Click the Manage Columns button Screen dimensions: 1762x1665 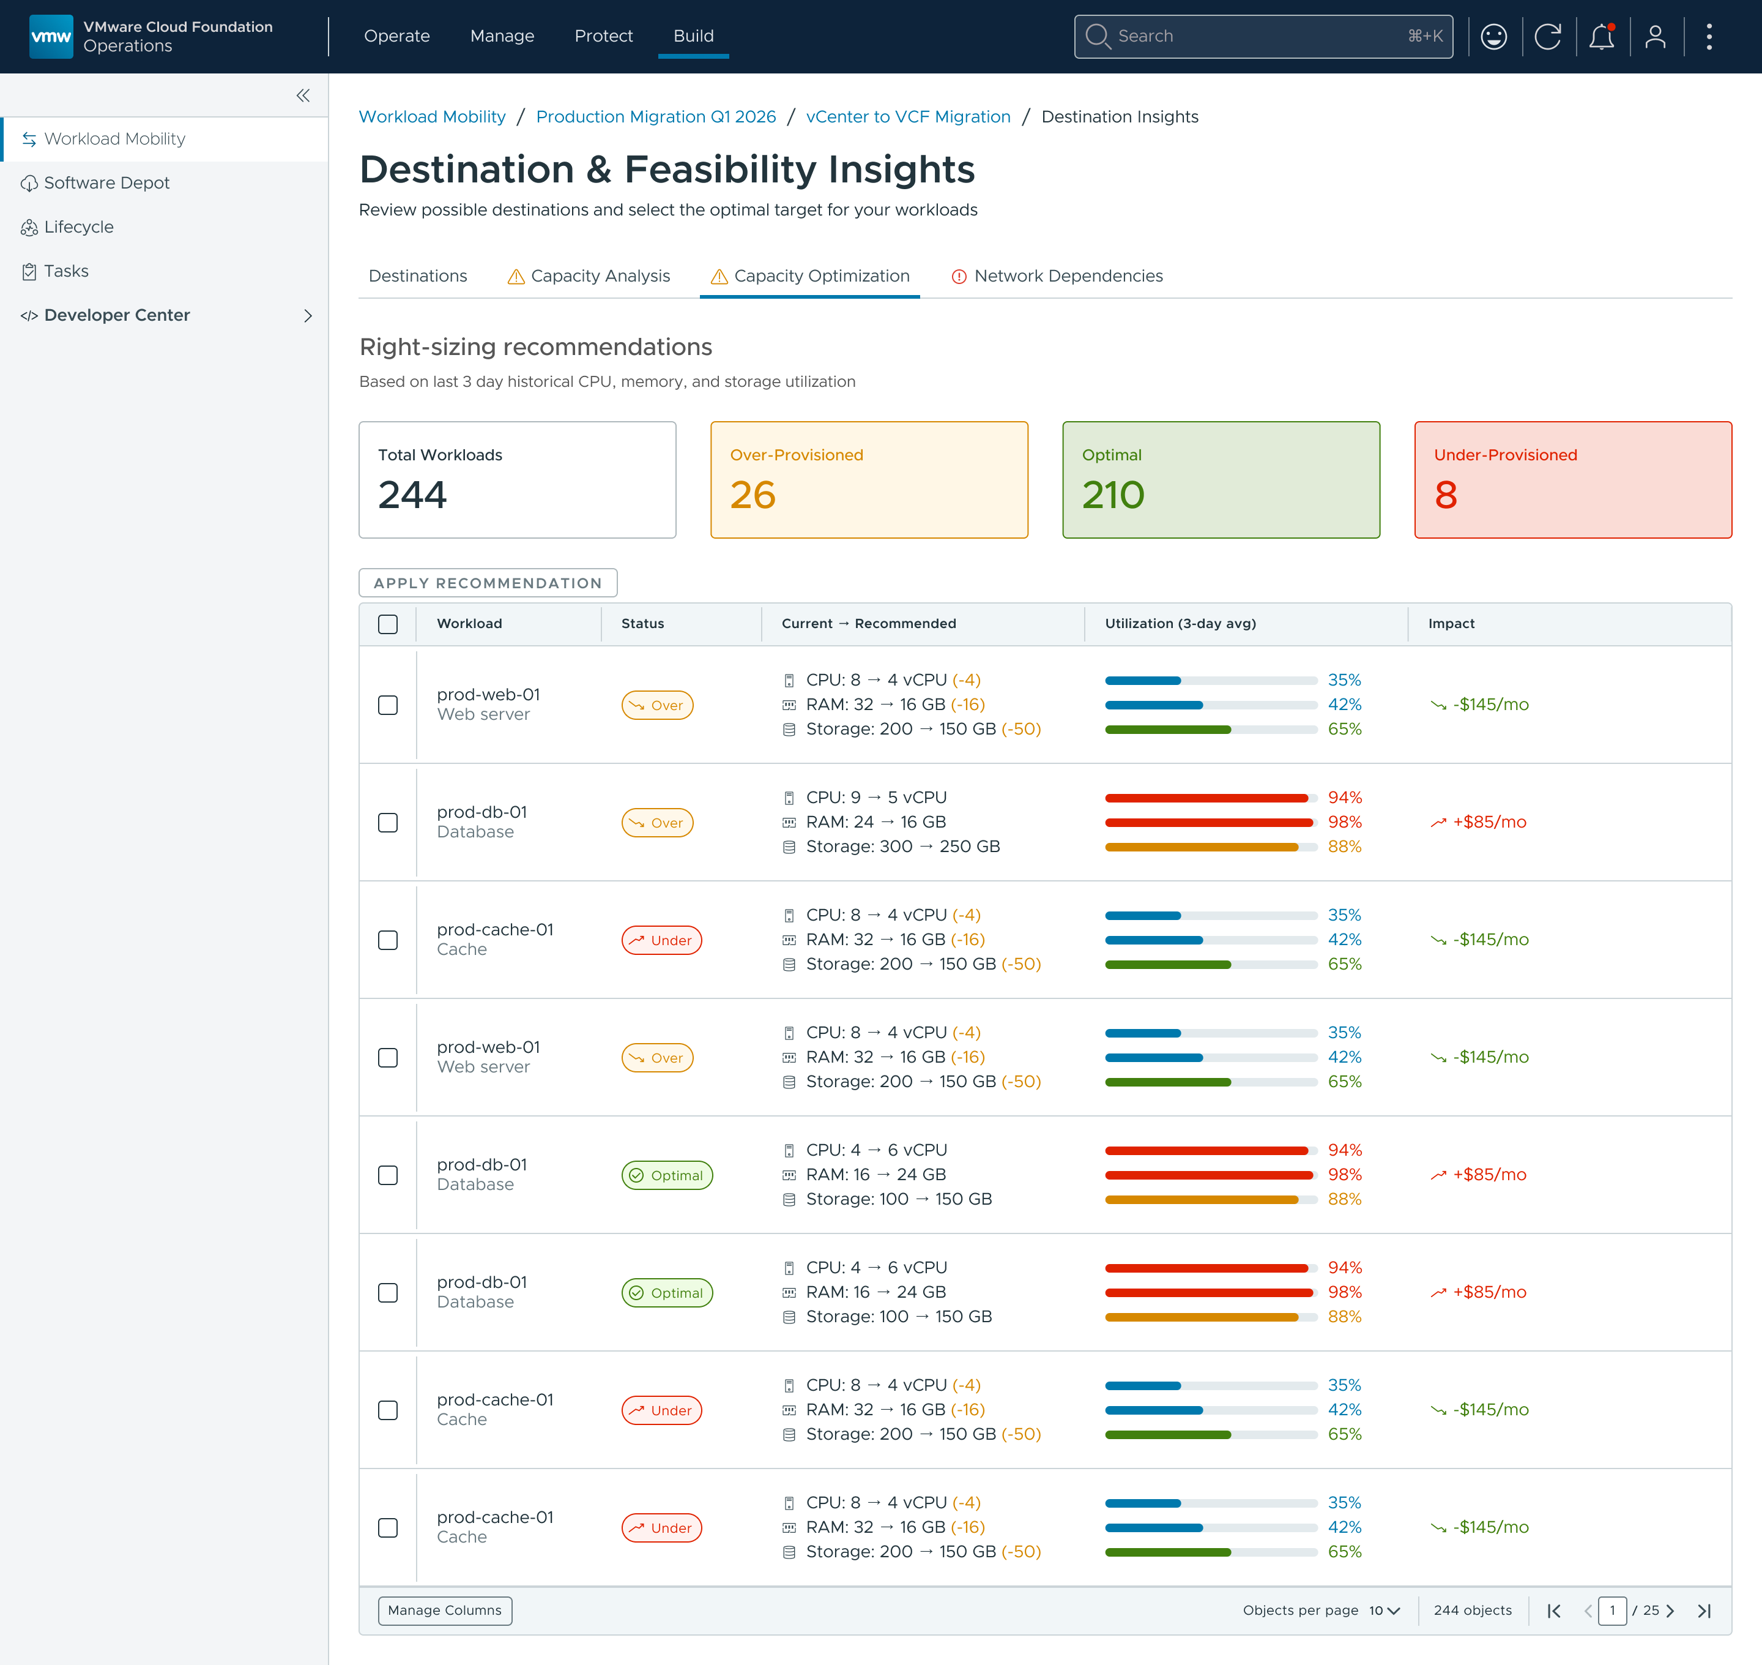(445, 1611)
